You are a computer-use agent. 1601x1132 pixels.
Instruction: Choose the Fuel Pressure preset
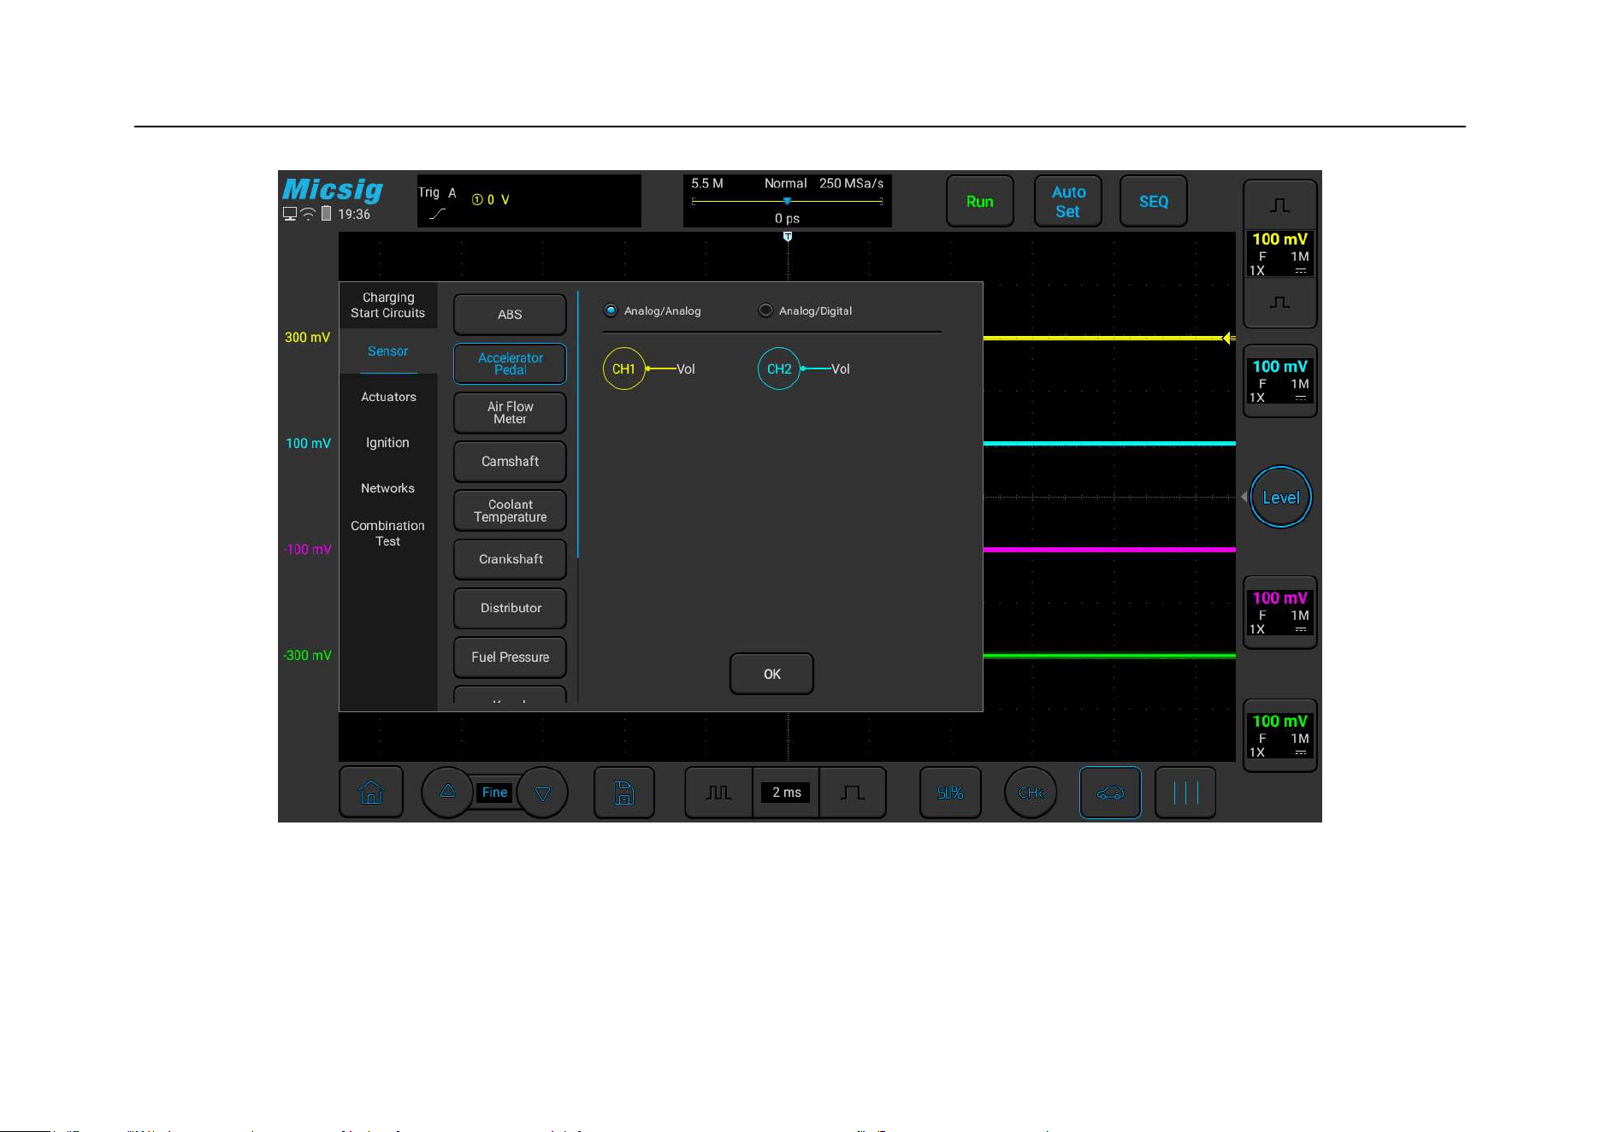[x=510, y=657]
